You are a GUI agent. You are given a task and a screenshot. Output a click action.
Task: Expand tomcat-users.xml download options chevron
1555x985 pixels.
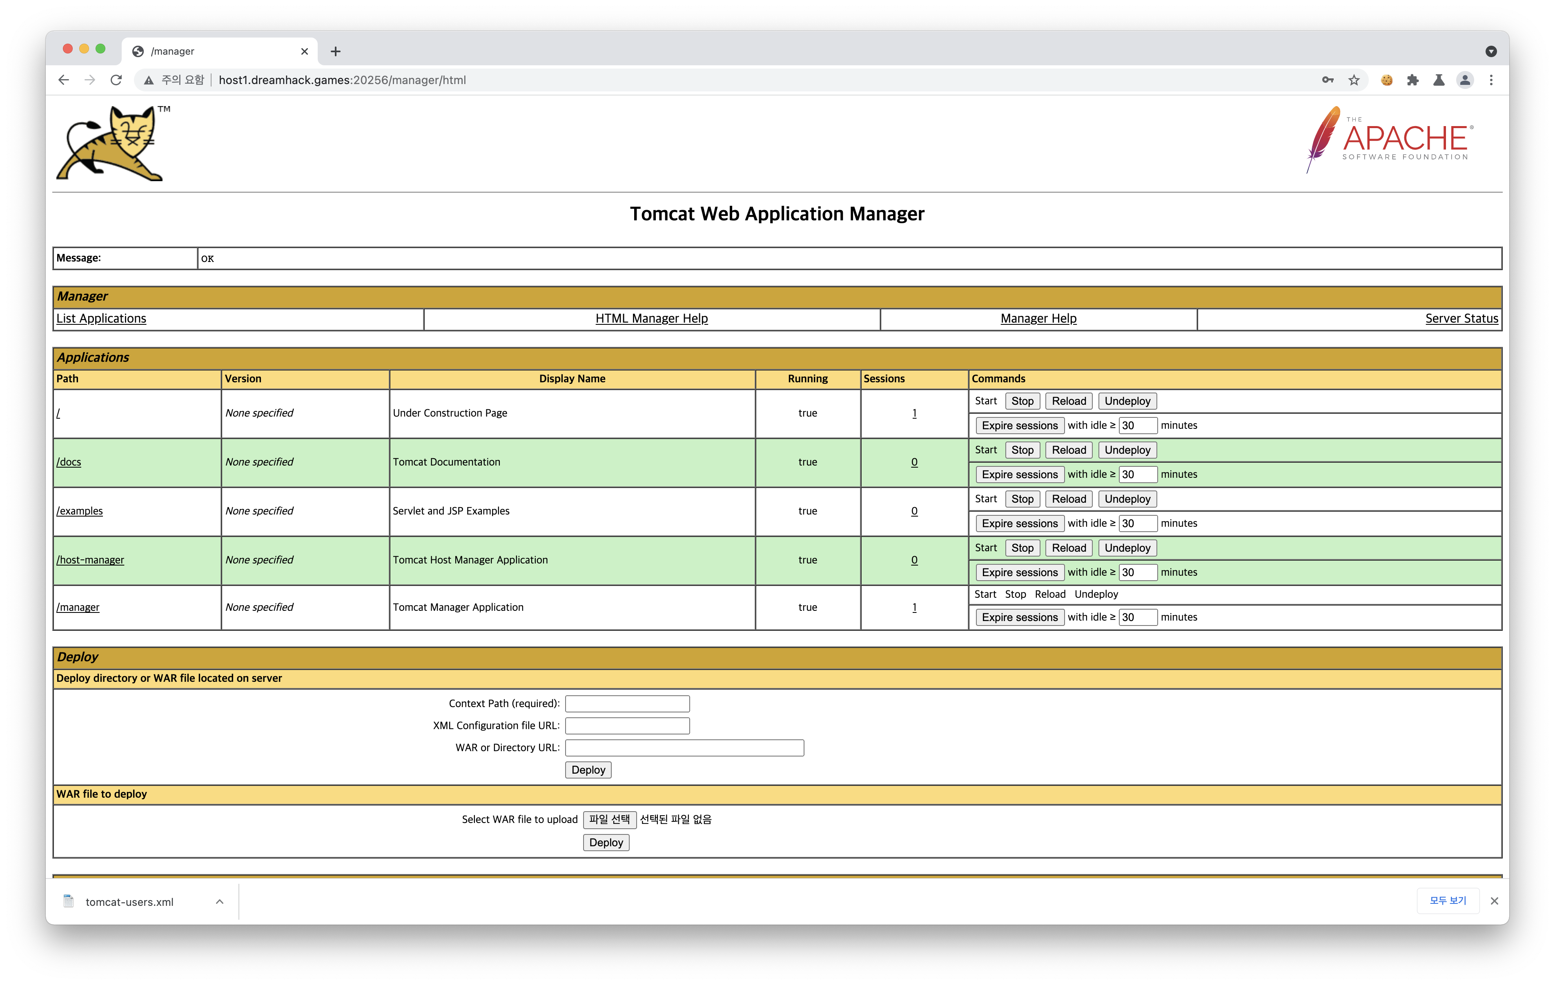click(220, 902)
